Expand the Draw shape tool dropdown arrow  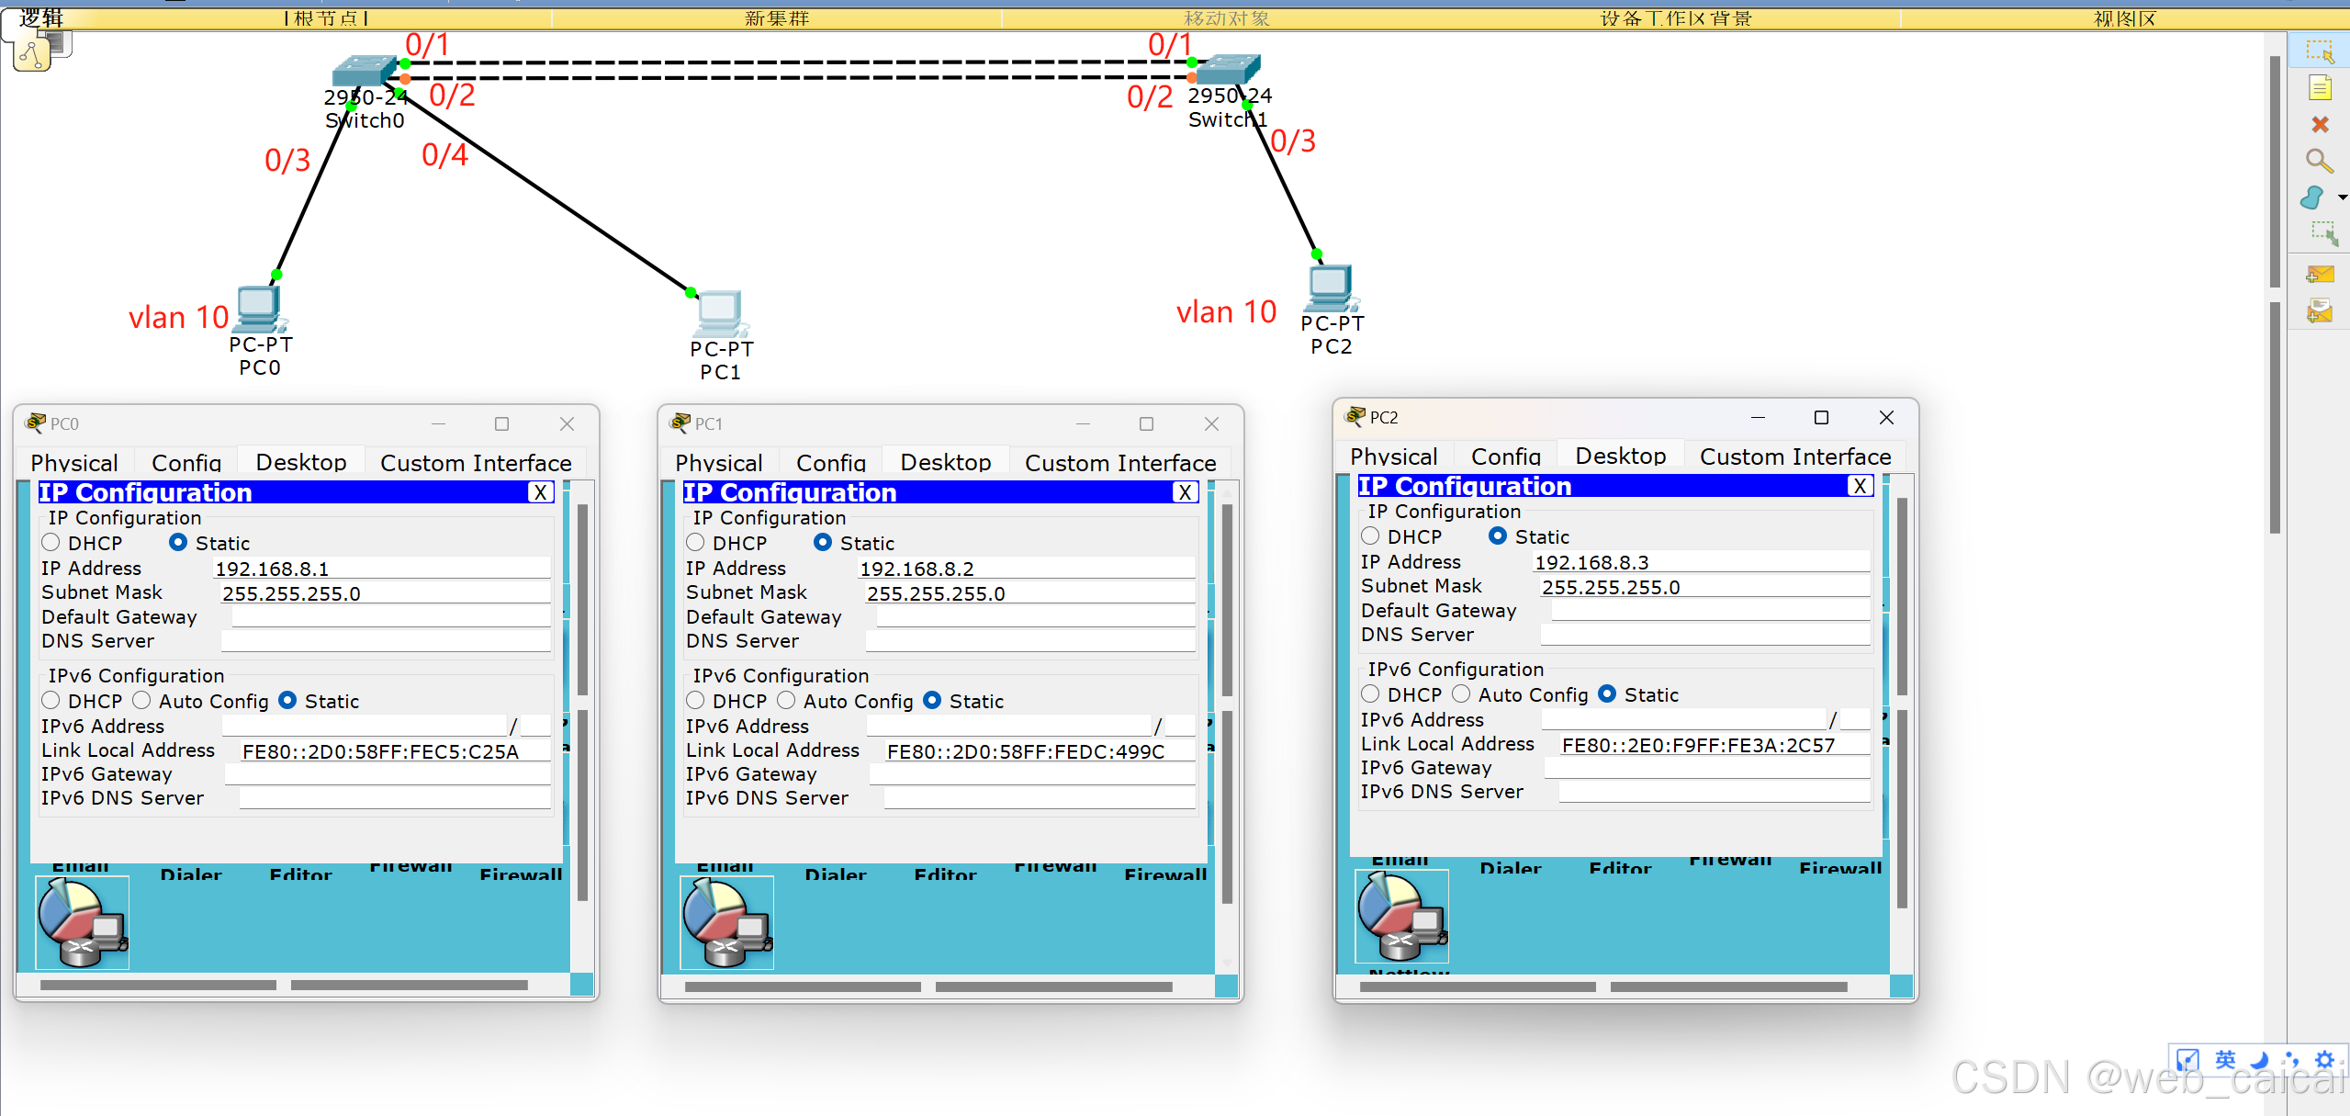pyautogui.click(x=2342, y=197)
